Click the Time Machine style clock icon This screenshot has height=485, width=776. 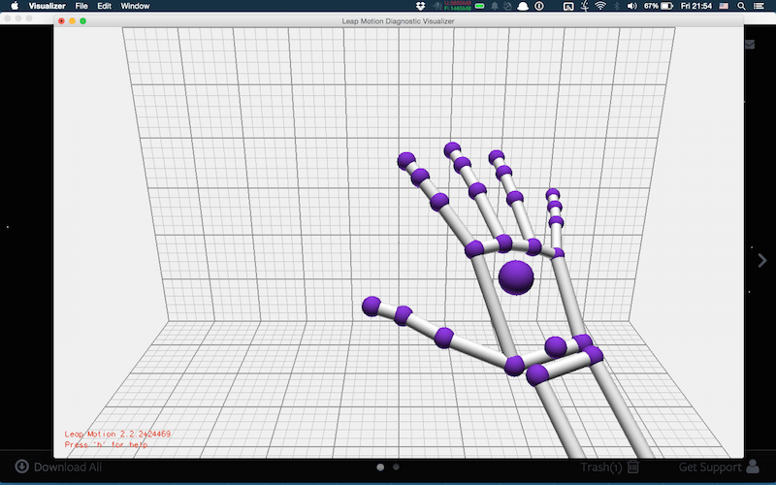point(507,6)
